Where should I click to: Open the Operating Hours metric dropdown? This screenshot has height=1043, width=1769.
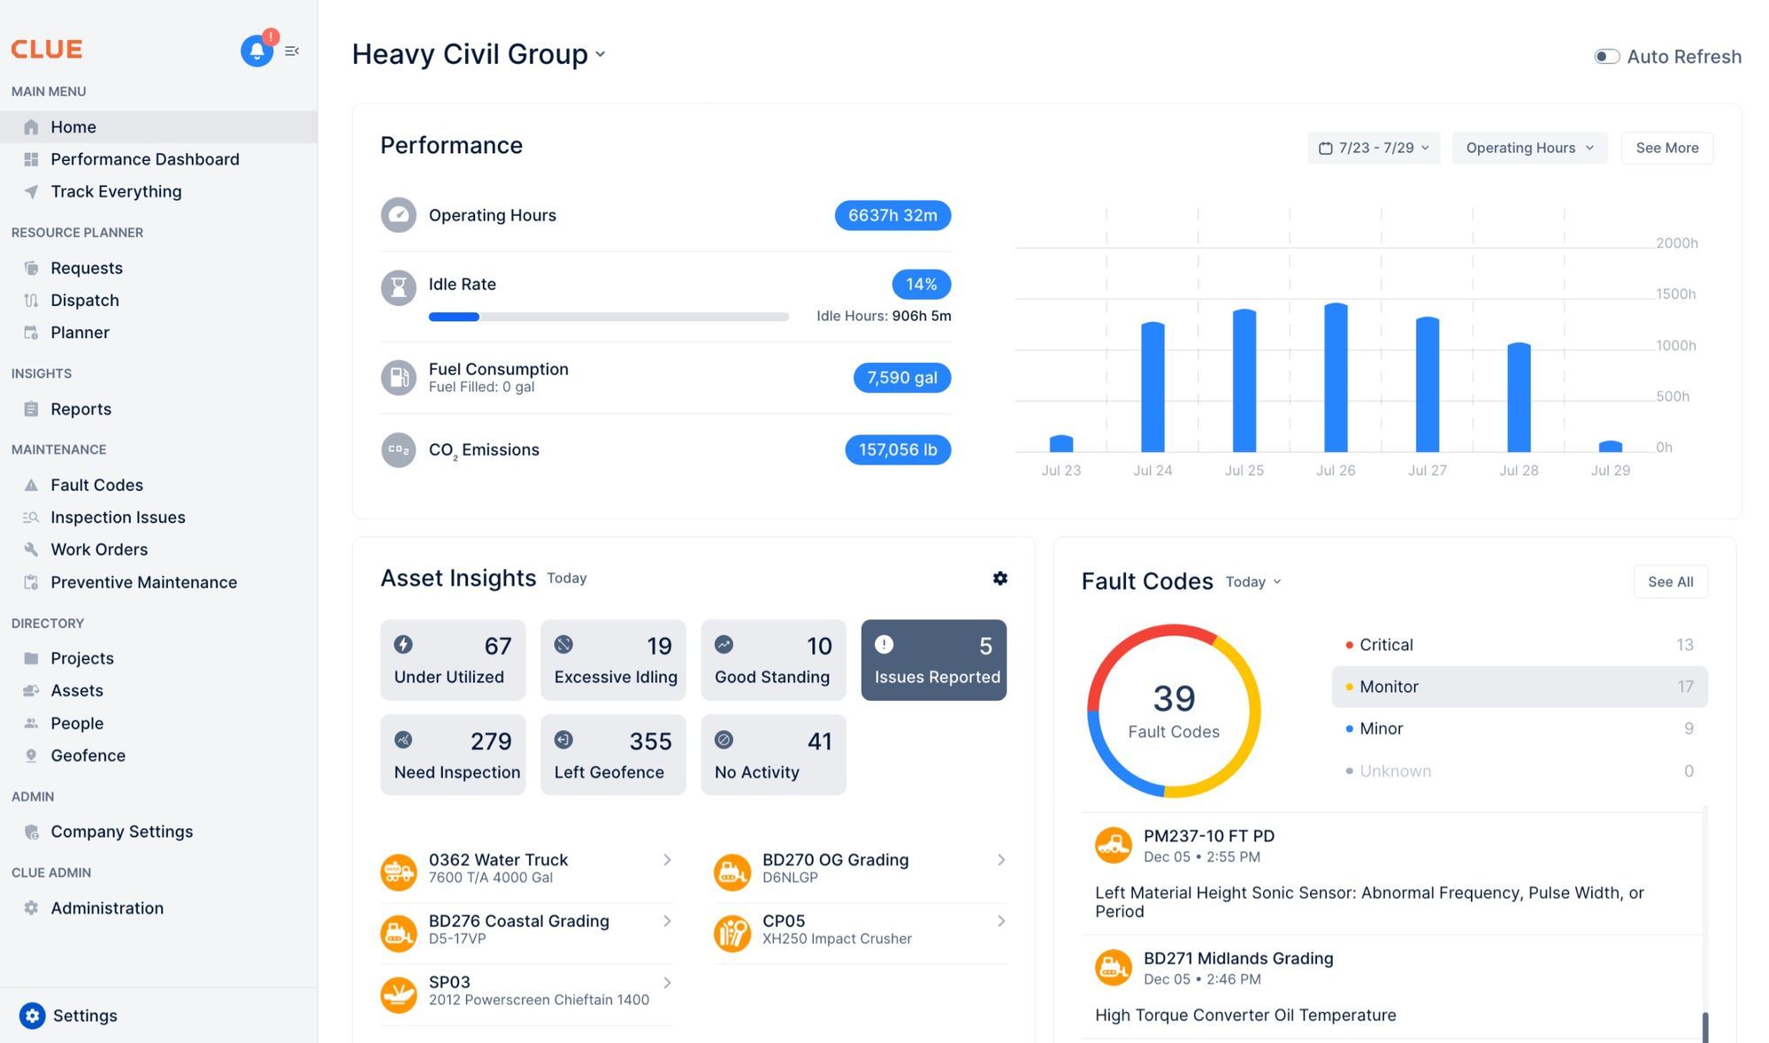(1528, 148)
